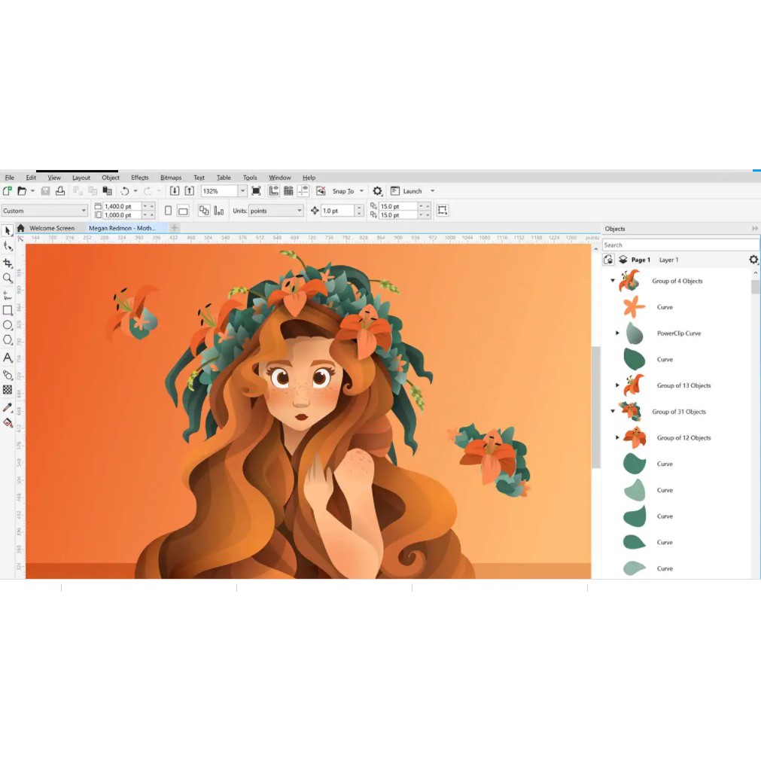Select the Text tool
This screenshot has height=761, width=761.
tap(8, 358)
